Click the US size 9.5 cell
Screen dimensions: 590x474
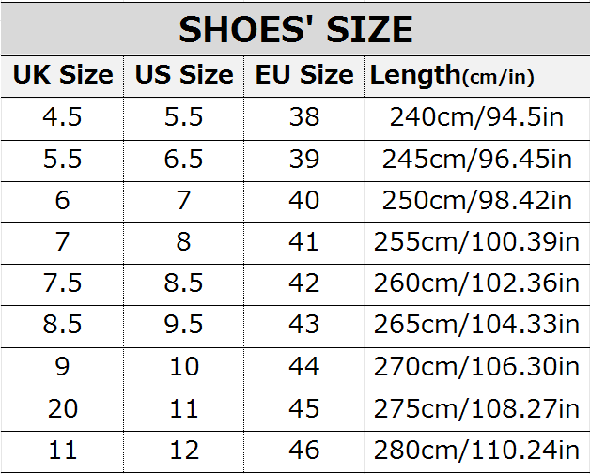click(184, 325)
